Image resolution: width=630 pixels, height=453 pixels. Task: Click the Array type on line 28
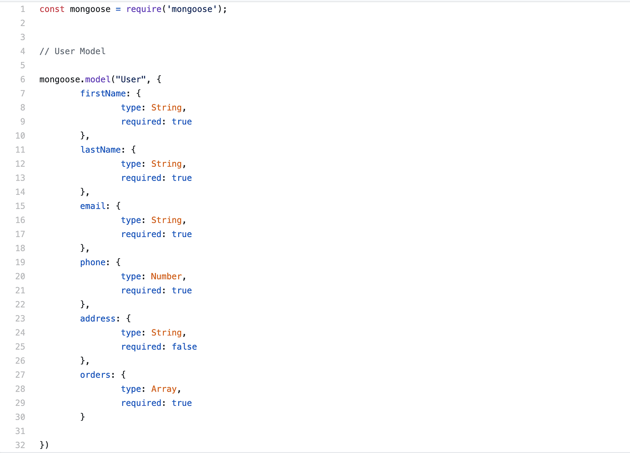click(163, 389)
